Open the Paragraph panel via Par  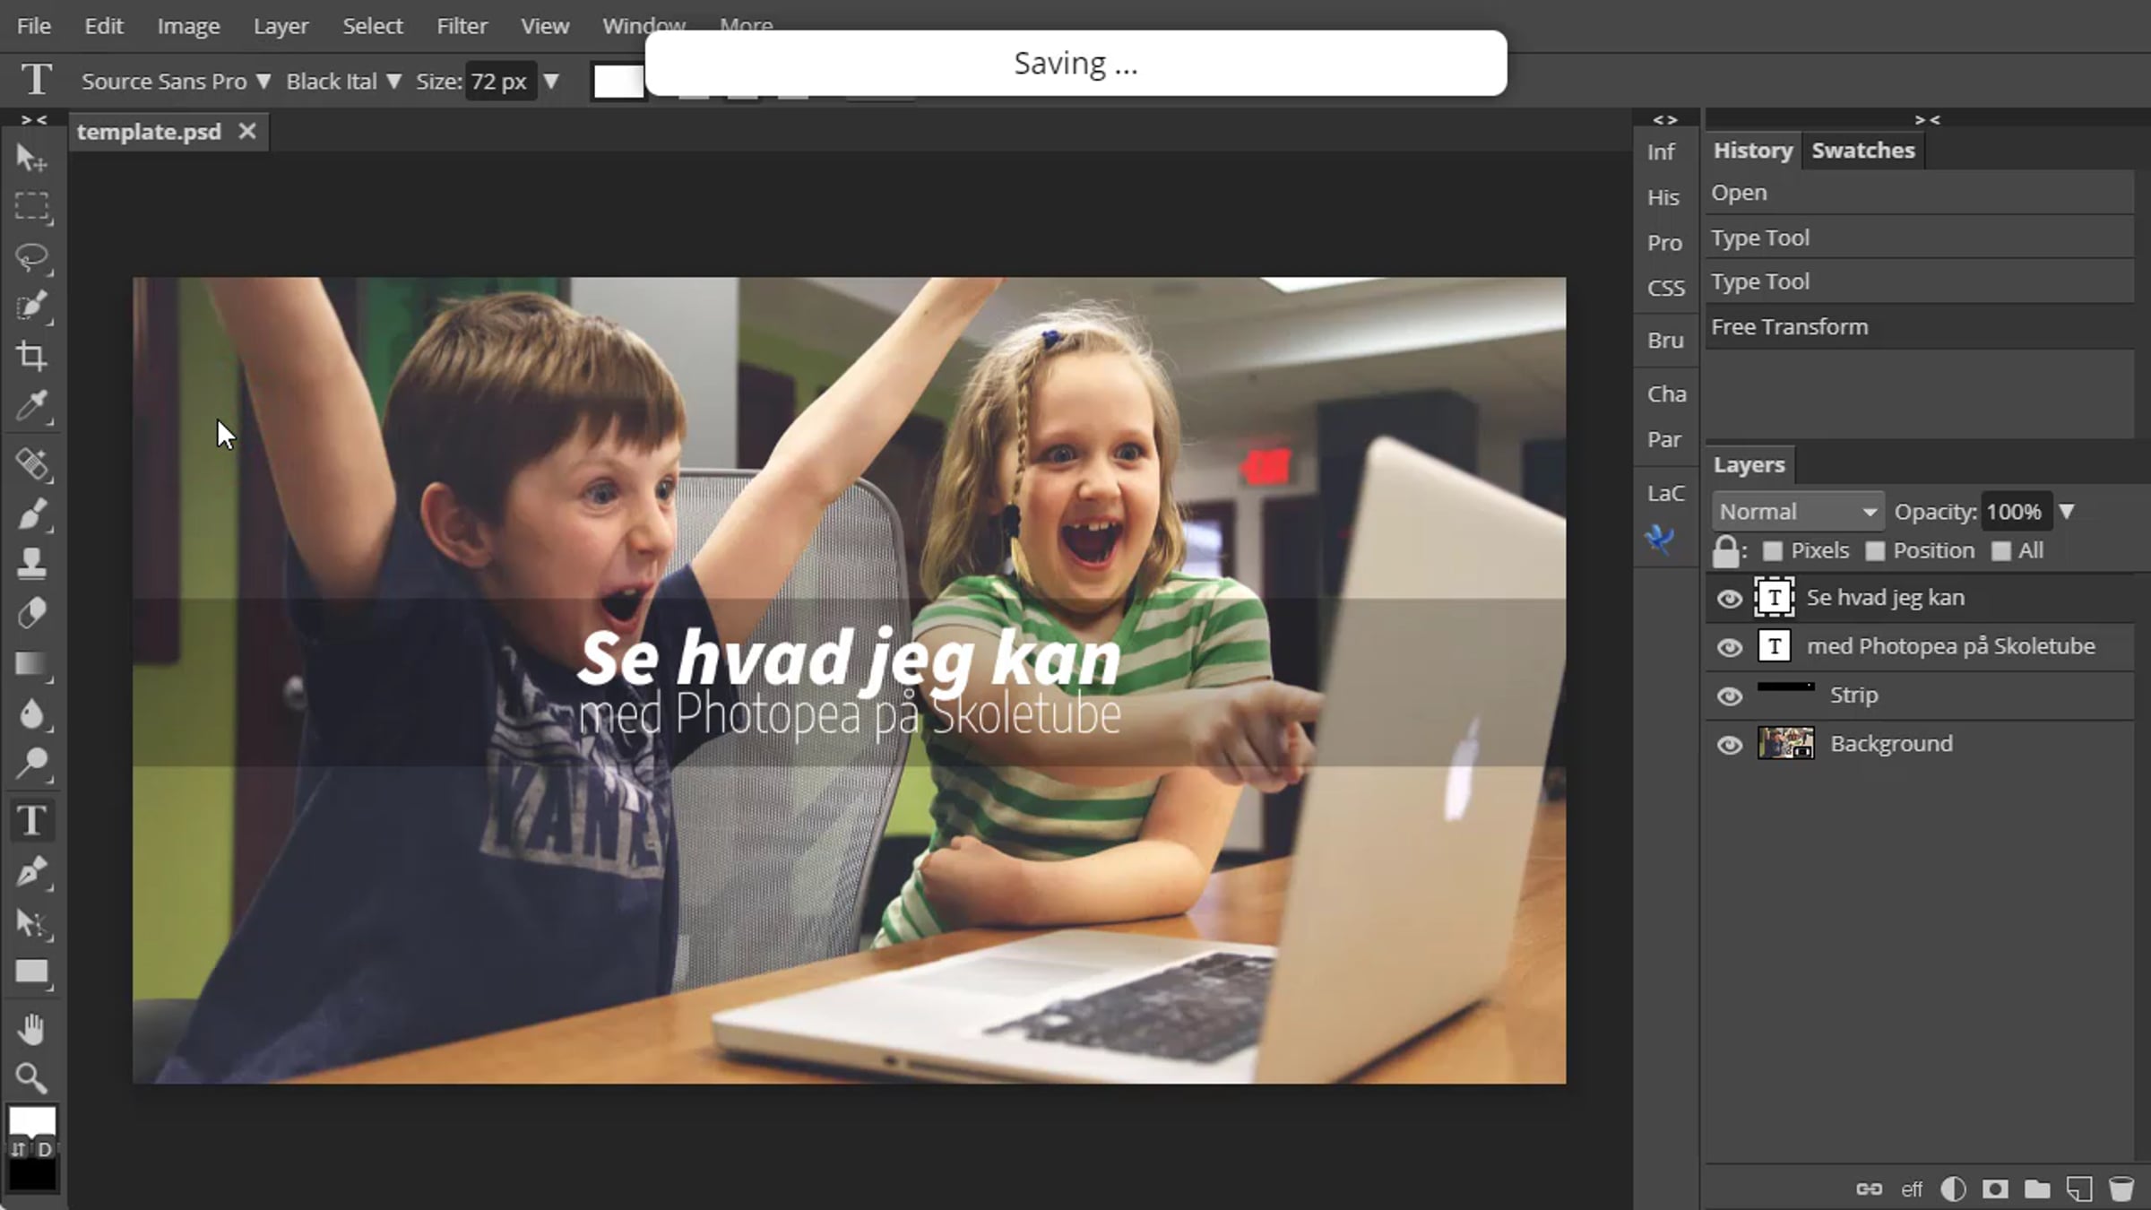[1664, 440]
